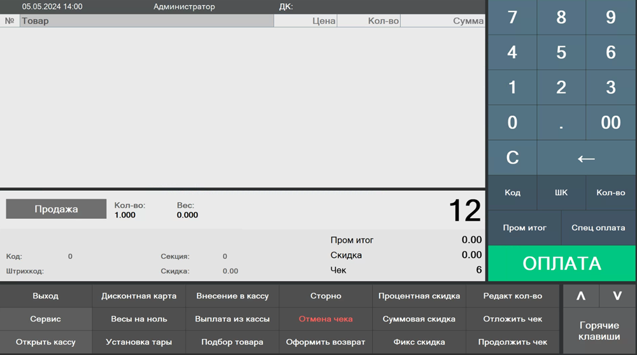Select the ШК barcode input mode
Screen dimensions: 637x355
click(561, 193)
